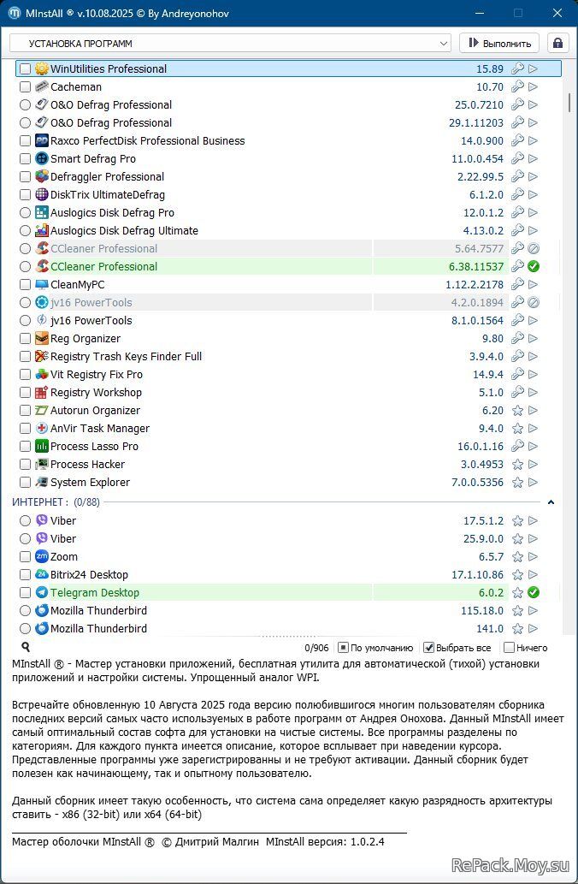
Task: Click play arrow for DiskTrix UltimateDefrag
Action: coord(533,195)
